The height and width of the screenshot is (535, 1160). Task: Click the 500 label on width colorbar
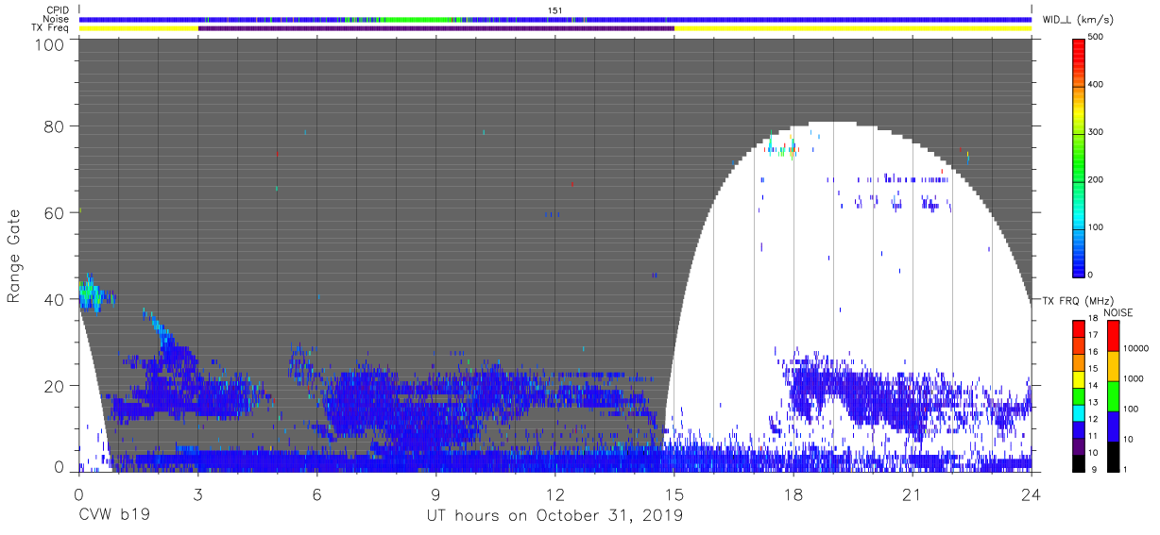tap(1097, 38)
